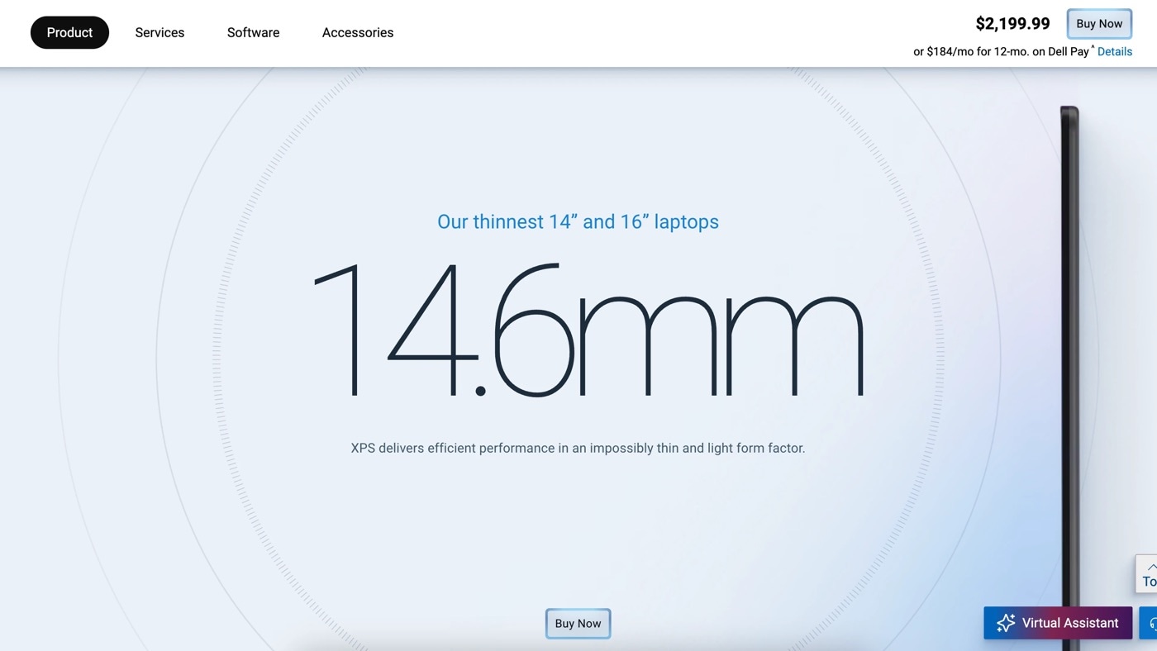Click the Virtual Assistant sparkle icon
This screenshot has height=651, width=1157.
[x=1006, y=623]
